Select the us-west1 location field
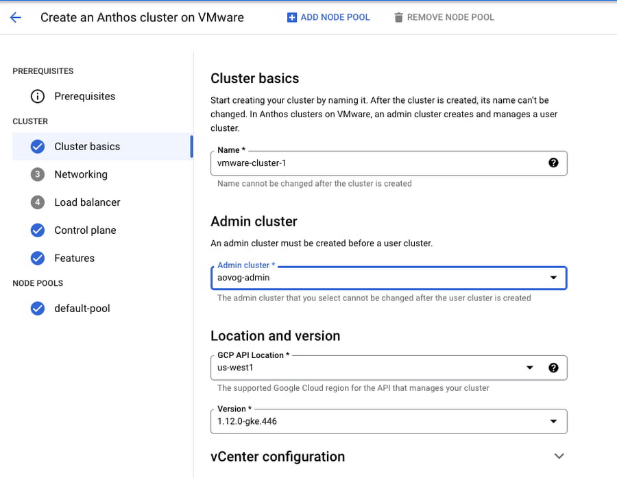The width and height of the screenshot is (617, 478). (389, 368)
